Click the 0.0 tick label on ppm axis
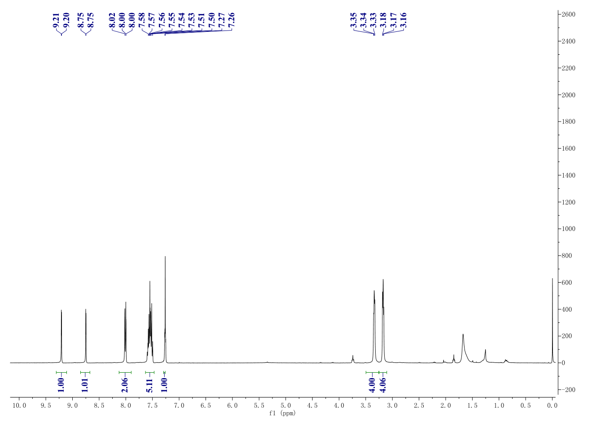This screenshot has width=605, height=427. pyautogui.click(x=552, y=405)
